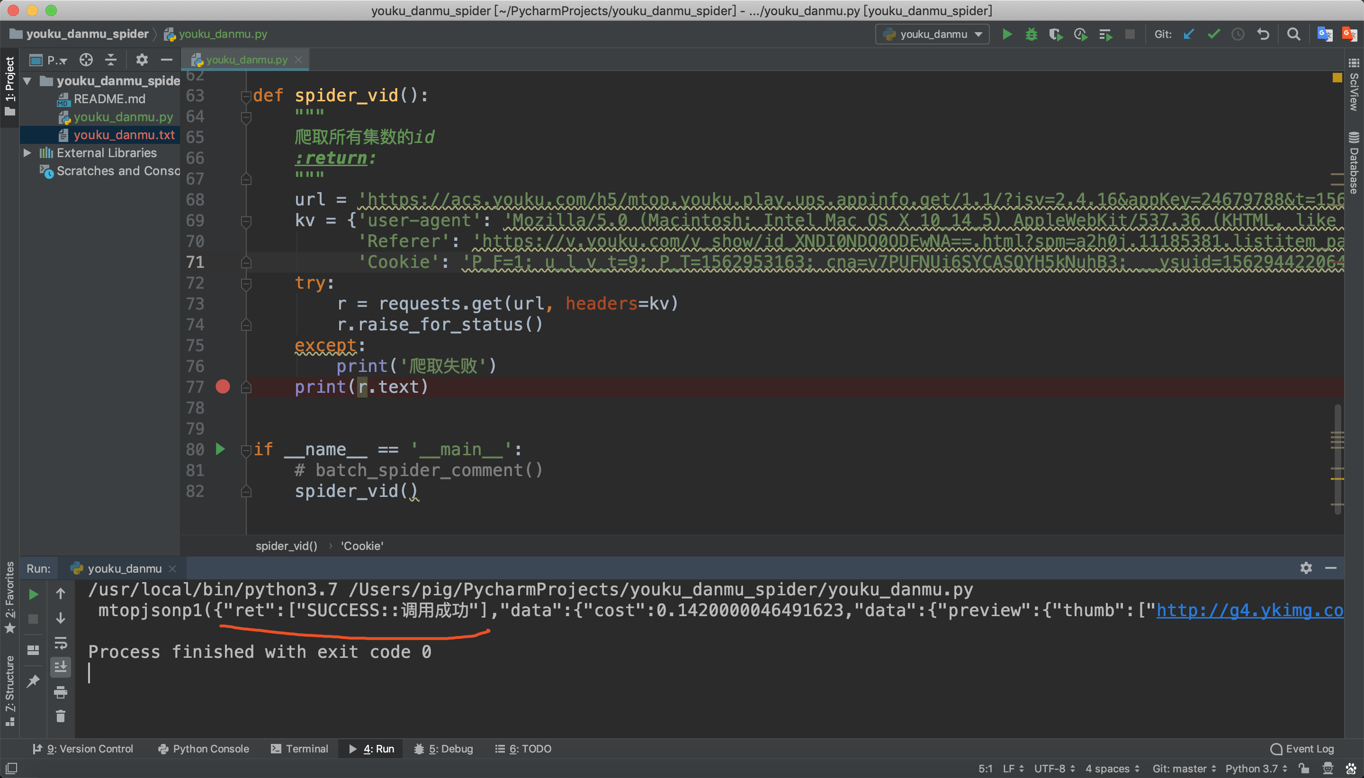The image size is (1364, 778).
Task: Show Git history clock icon
Action: coord(1238,34)
